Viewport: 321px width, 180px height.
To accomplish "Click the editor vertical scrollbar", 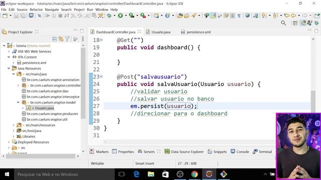I will point(313,101).
